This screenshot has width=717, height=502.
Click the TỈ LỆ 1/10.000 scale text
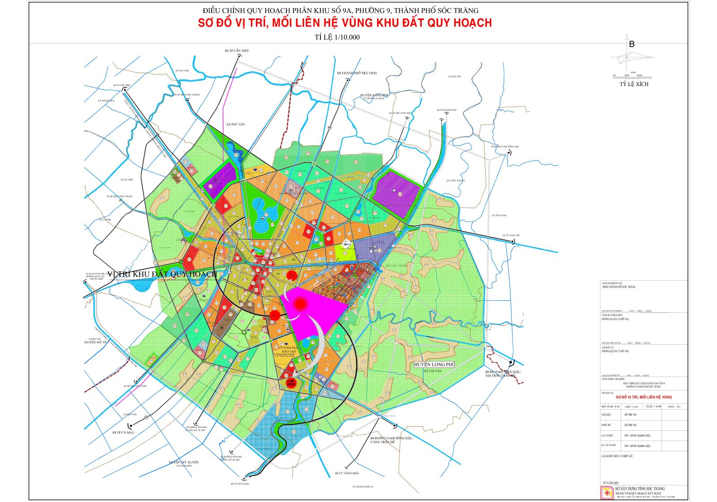tap(337, 37)
